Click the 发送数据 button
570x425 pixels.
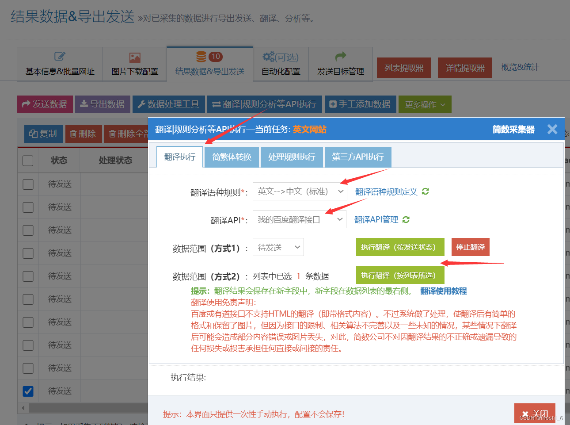click(x=45, y=104)
